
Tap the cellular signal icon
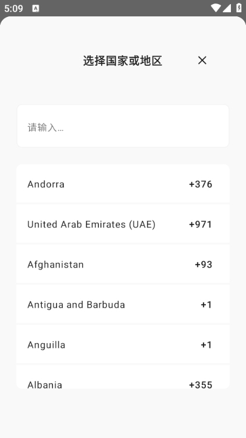click(x=226, y=8)
